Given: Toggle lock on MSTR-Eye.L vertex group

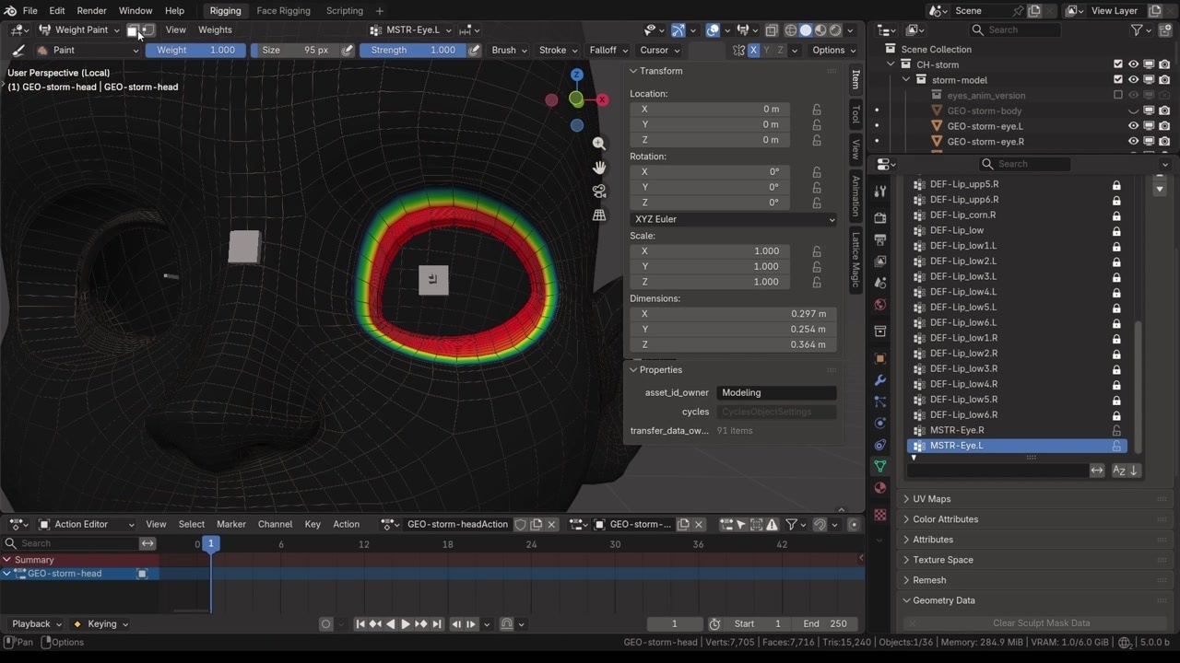Looking at the screenshot, I should point(1116,446).
